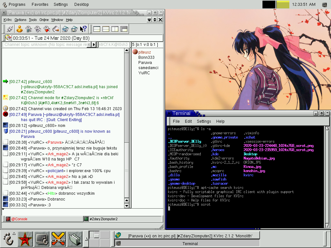Open the GNOME foot main menu
The image size is (331, 248).
8,239
